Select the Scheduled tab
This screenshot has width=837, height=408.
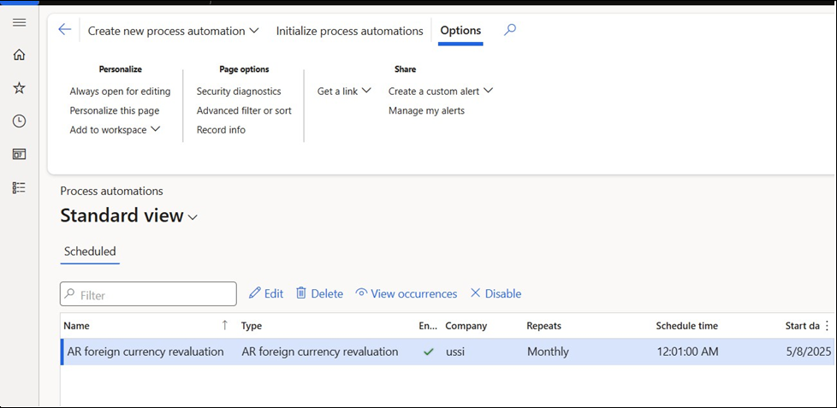[x=90, y=251]
